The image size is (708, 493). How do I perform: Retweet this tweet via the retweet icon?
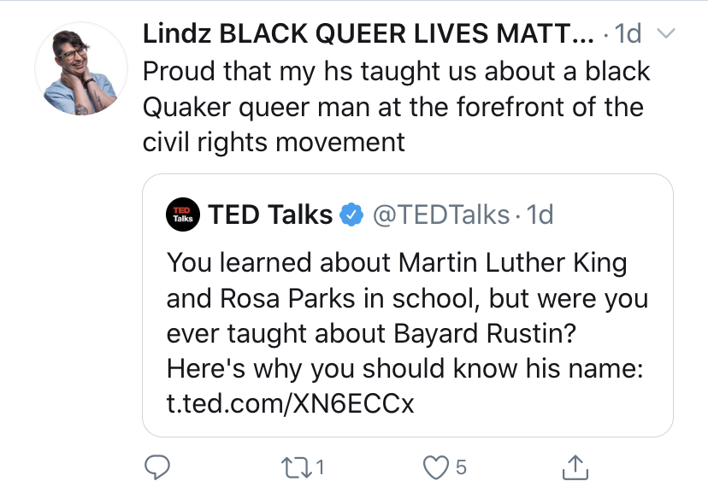296,467
